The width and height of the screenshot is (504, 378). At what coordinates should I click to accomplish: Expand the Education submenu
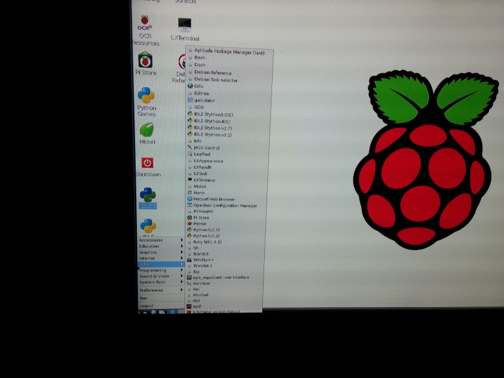point(161,246)
